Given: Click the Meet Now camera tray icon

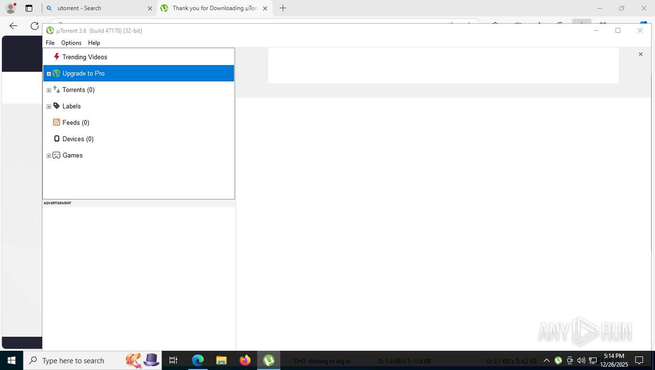Looking at the screenshot, I should pos(570,360).
